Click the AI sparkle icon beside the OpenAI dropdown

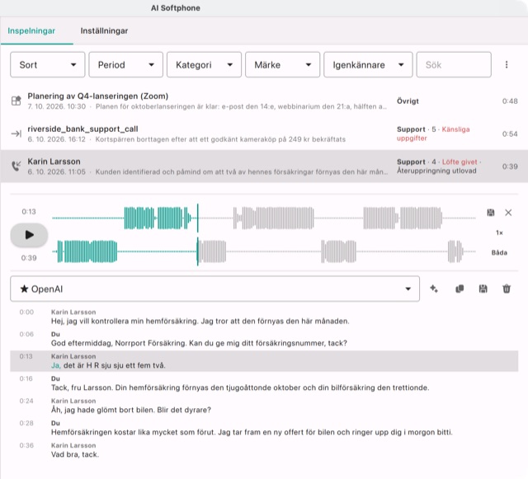[434, 289]
